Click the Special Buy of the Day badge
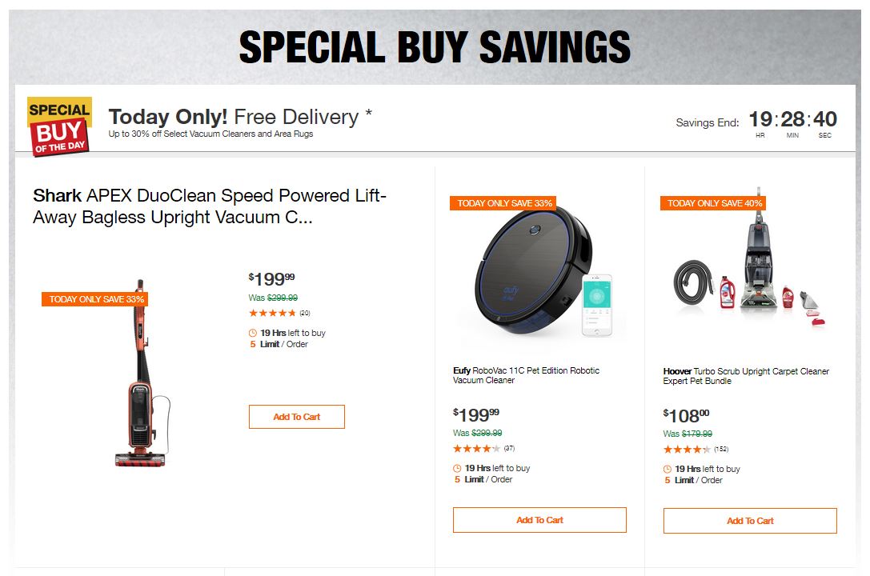870x576 pixels. click(x=59, y=126)
